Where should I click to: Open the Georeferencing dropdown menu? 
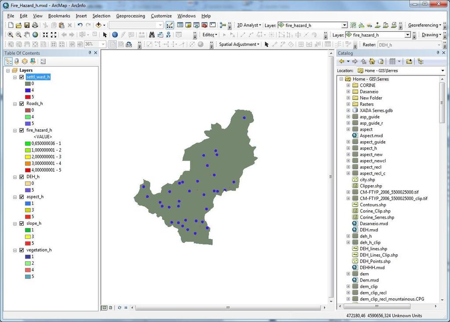point(425,25)
